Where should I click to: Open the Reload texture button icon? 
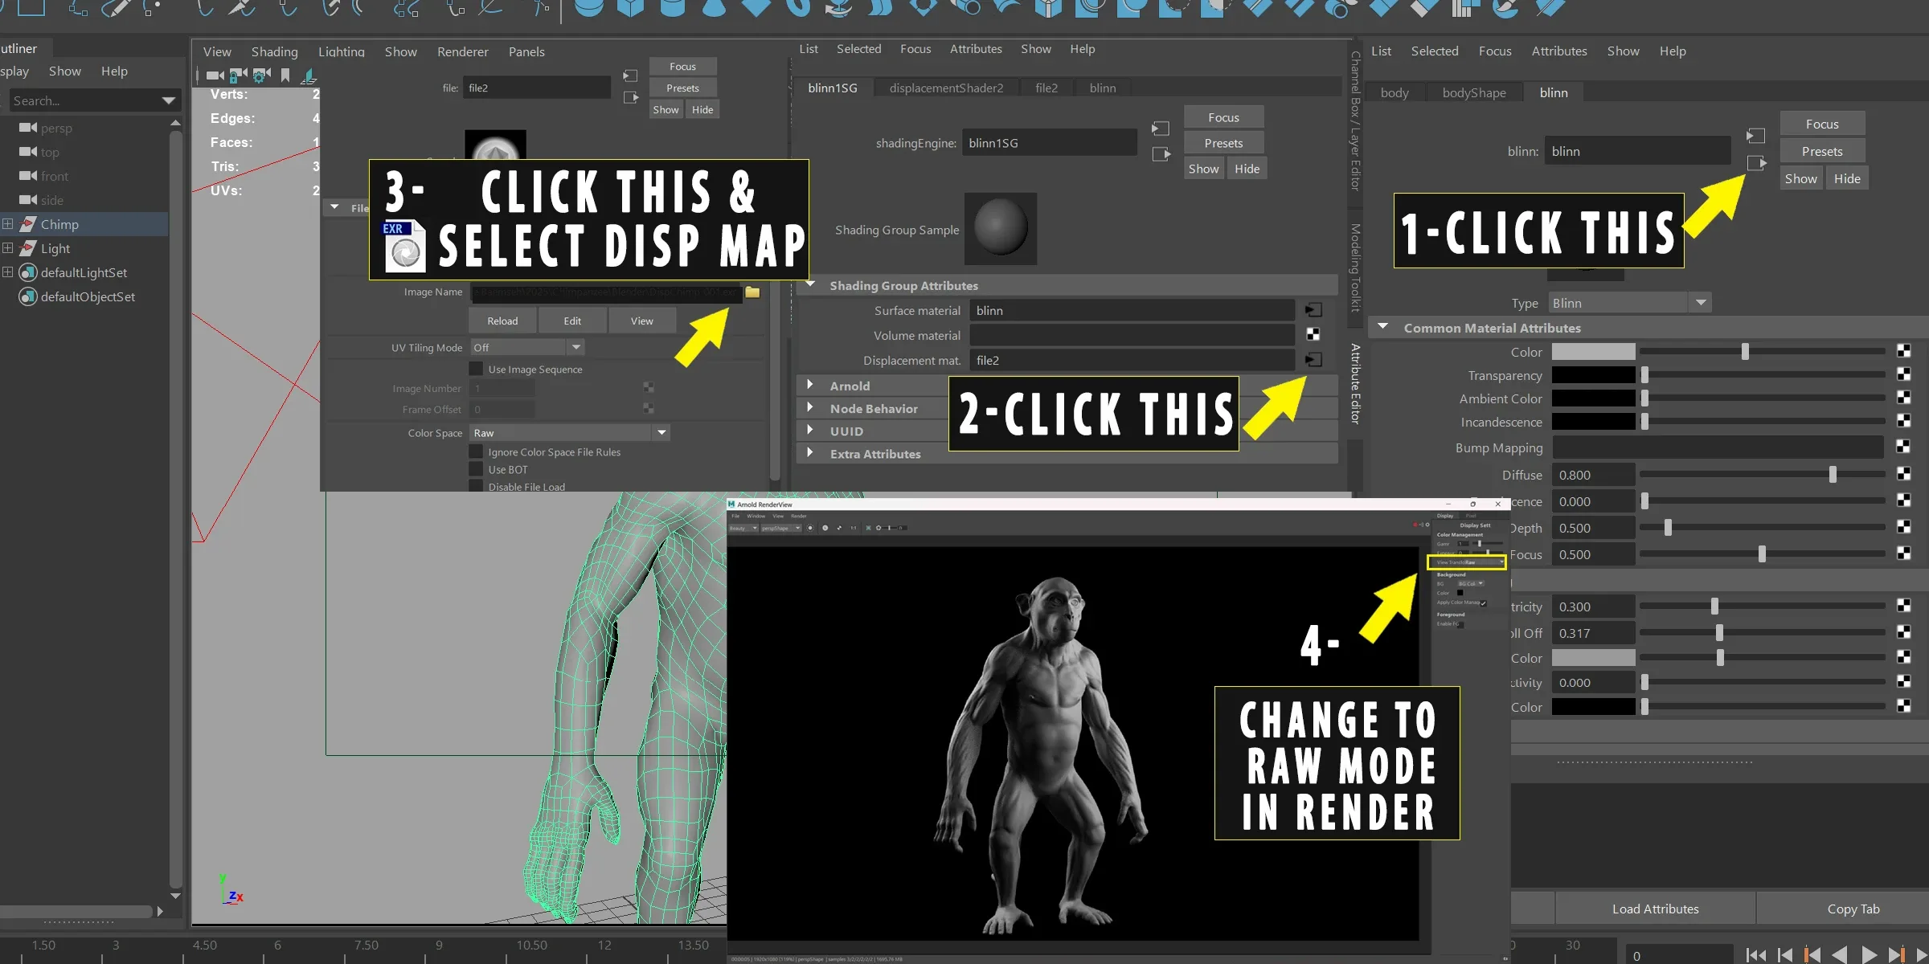[x=502, y=320]
